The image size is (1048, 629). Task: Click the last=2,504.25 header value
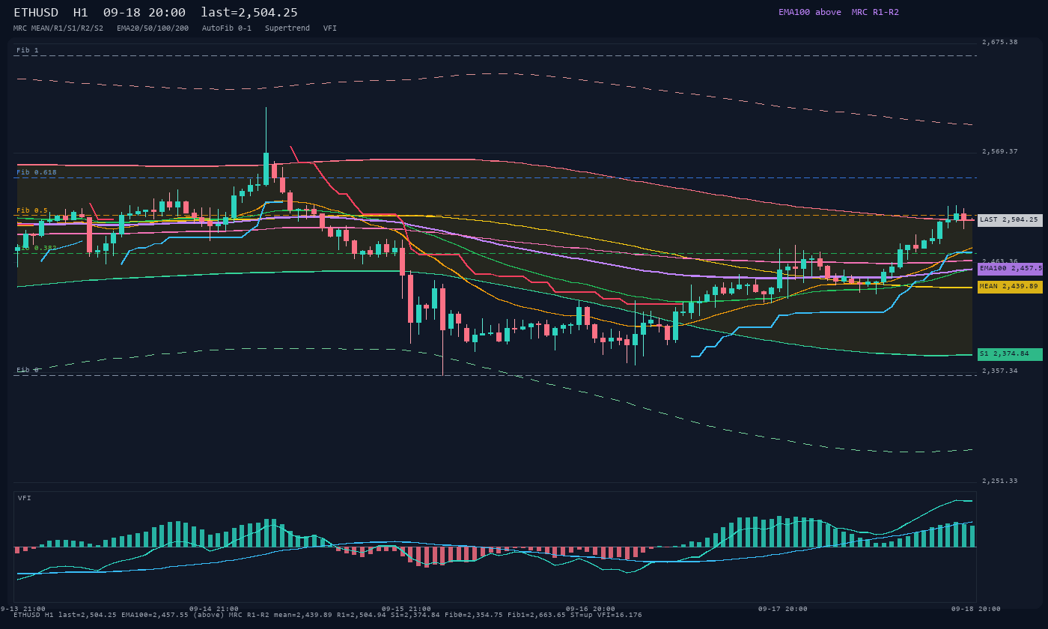(x=249, y=13)
